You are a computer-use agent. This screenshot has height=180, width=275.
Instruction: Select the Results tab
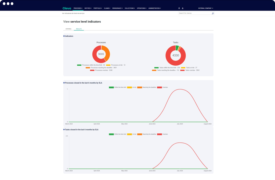[x=79, y=29]
